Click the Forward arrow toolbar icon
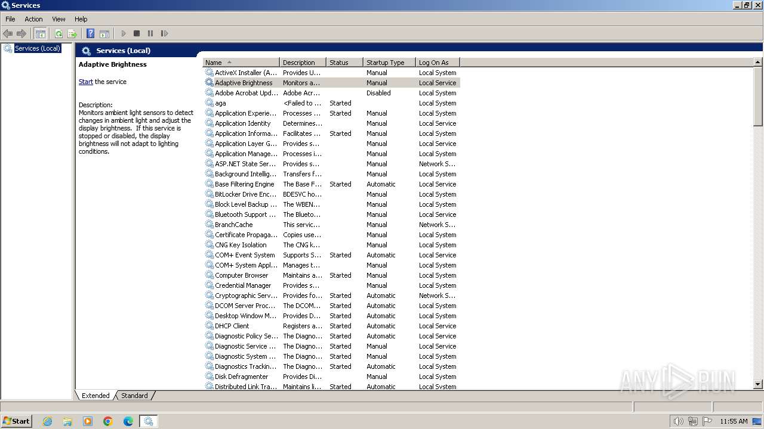Viewport: 764px width, 429px height. [x=21, y=33]
